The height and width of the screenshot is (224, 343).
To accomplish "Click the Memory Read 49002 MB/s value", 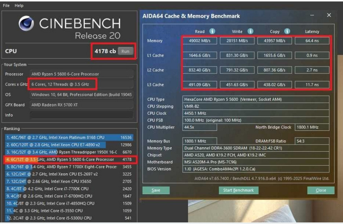I will pos(200,41).
